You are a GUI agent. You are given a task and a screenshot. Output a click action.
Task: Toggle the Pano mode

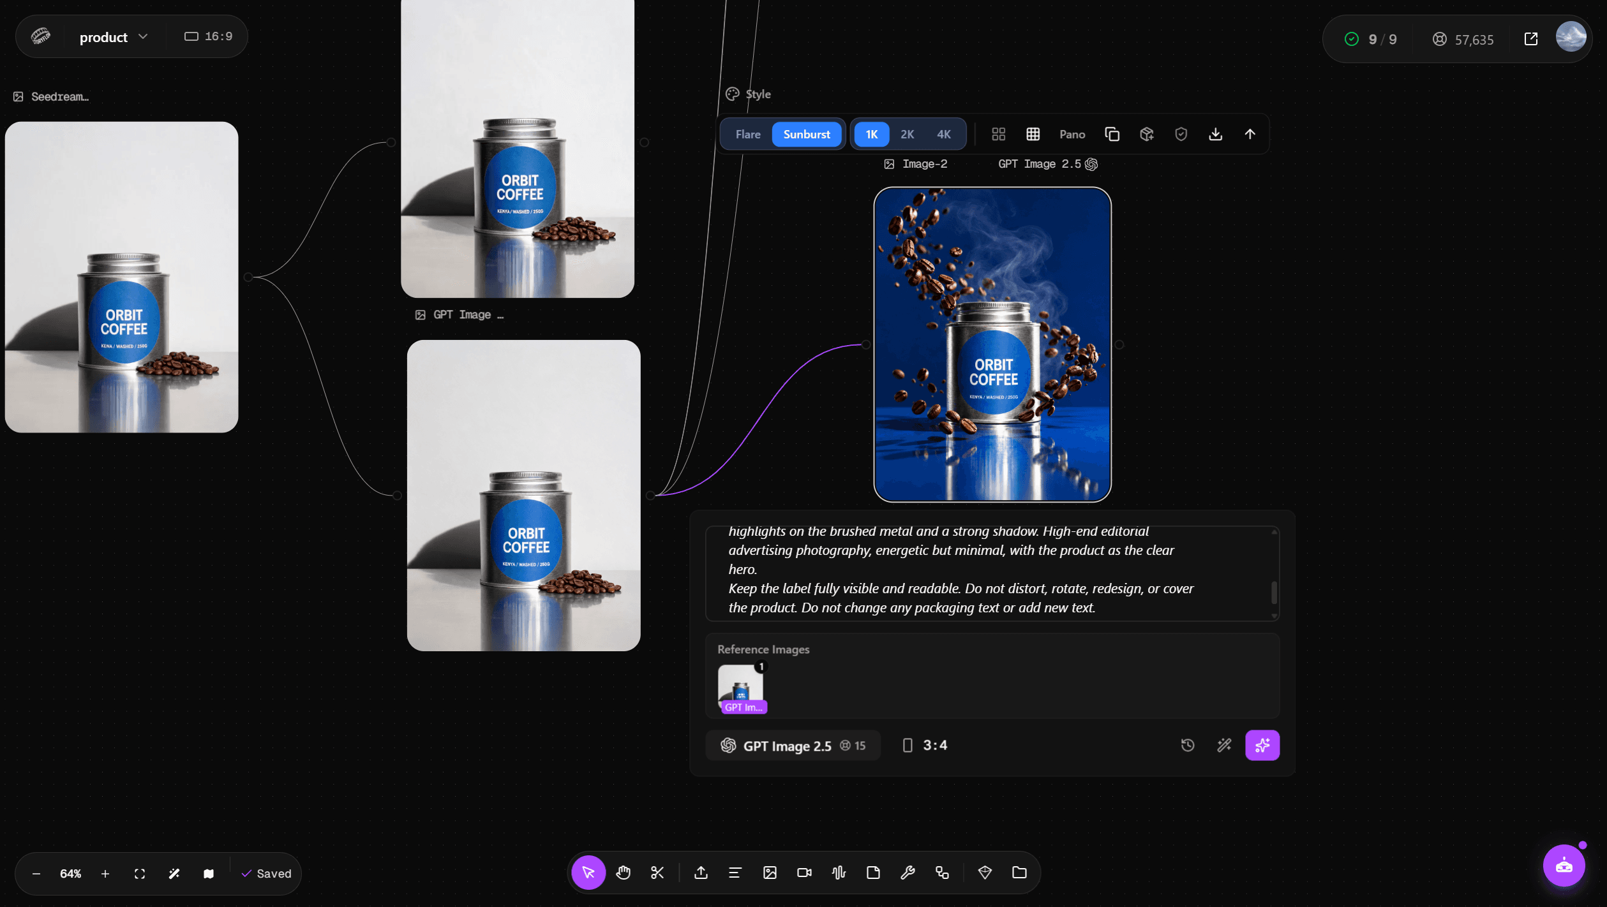click(1073, 134)
